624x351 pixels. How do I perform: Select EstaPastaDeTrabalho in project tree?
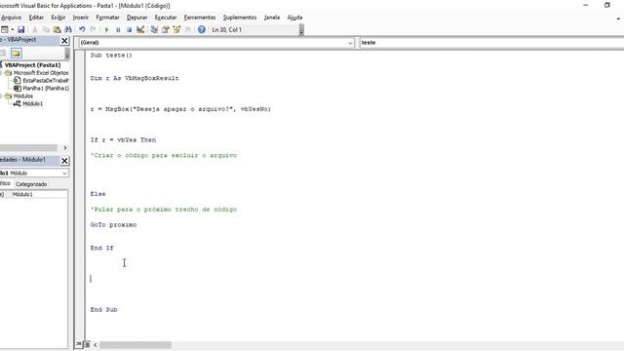[x=46, y=80]
